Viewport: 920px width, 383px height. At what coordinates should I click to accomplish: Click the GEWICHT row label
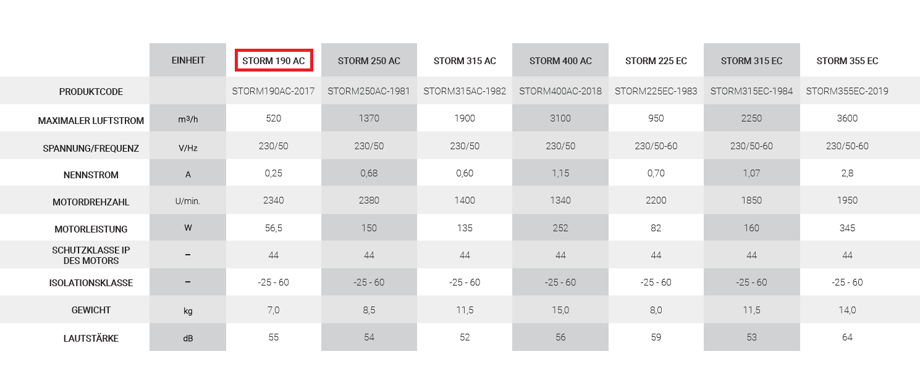[91, 310]
